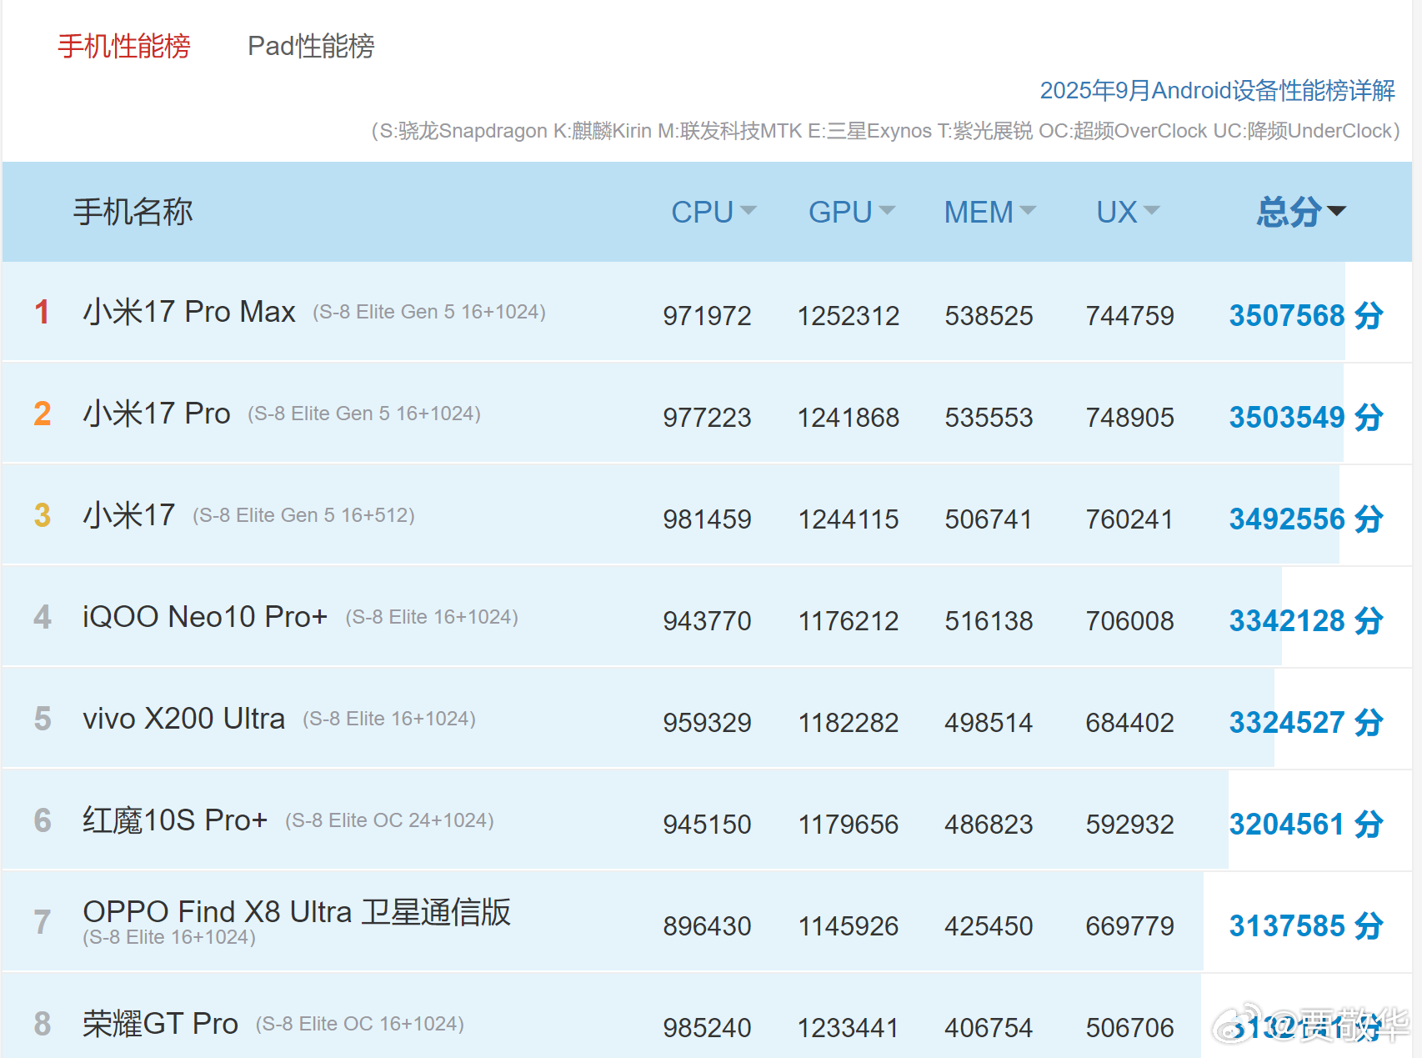Viewport: 1422px width, 1058px height.
Task: Open the 2025年9月Android设备性能榜详解 link
Action: point(1217,90)
